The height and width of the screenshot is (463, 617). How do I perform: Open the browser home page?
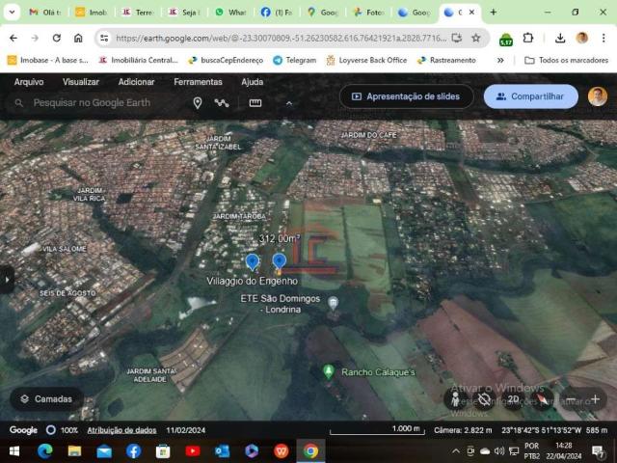[78, 38]
